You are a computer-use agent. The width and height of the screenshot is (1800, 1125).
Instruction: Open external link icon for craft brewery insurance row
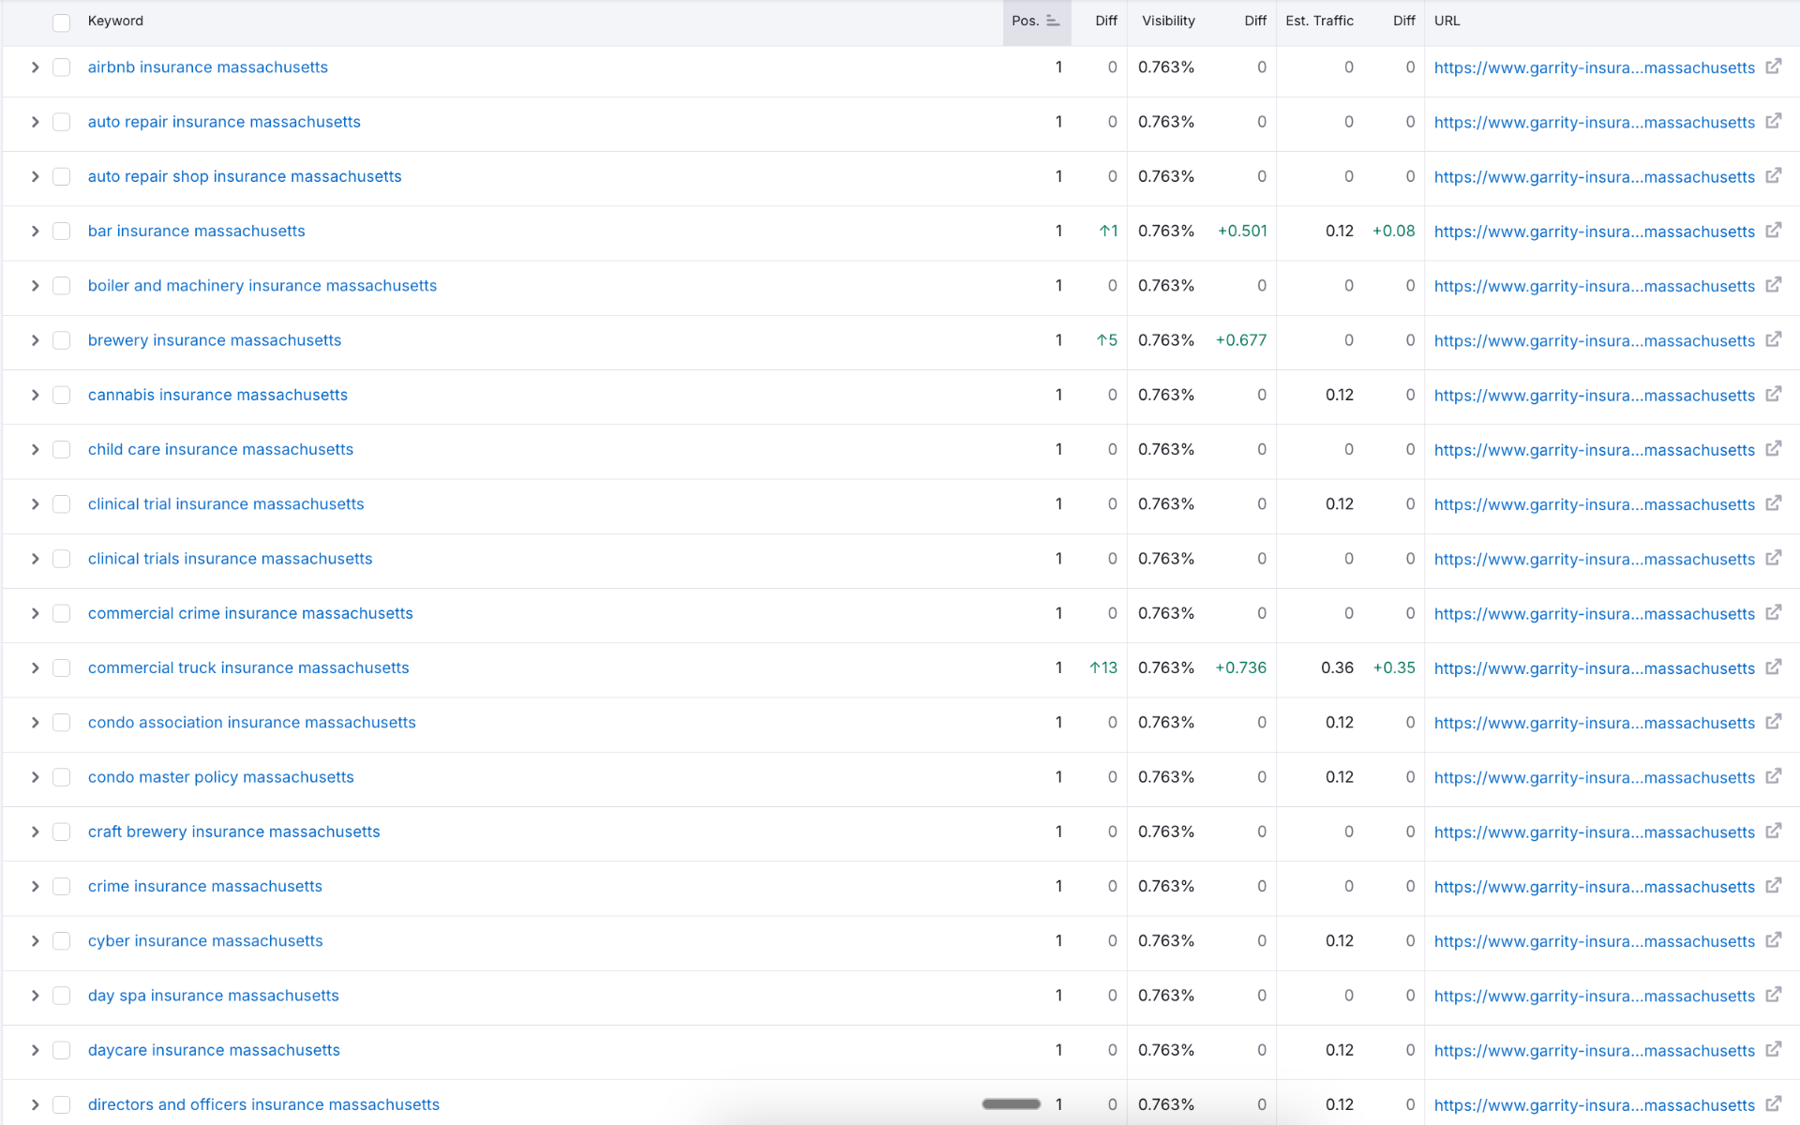pos(1773,832)
